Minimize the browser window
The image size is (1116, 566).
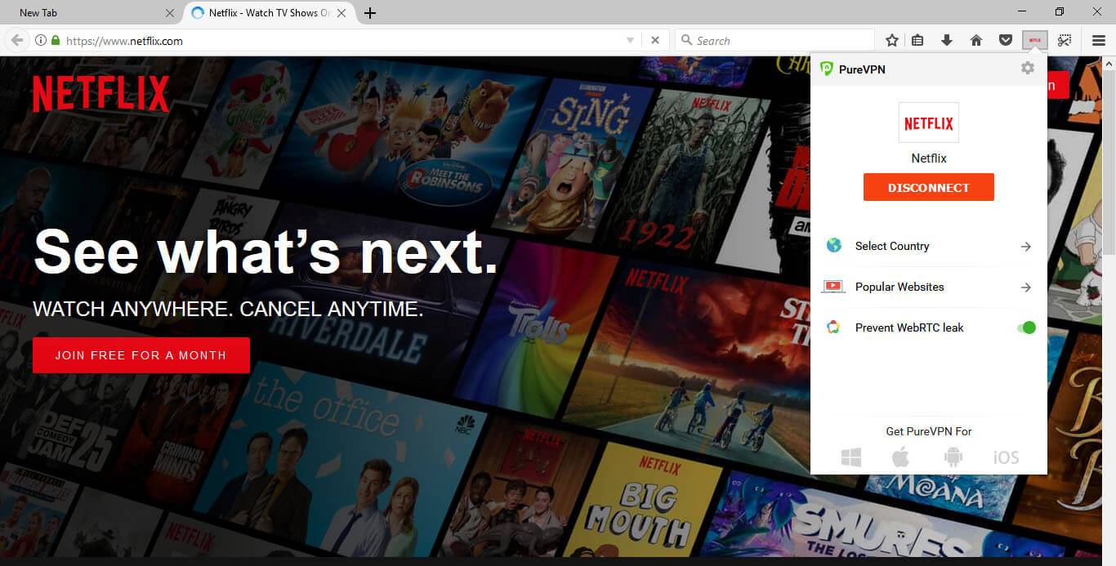click(x=1022, y=11)
